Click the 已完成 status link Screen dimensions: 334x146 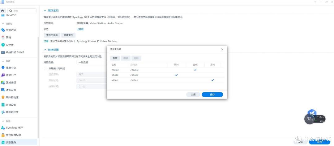click(x=80, y=29)
